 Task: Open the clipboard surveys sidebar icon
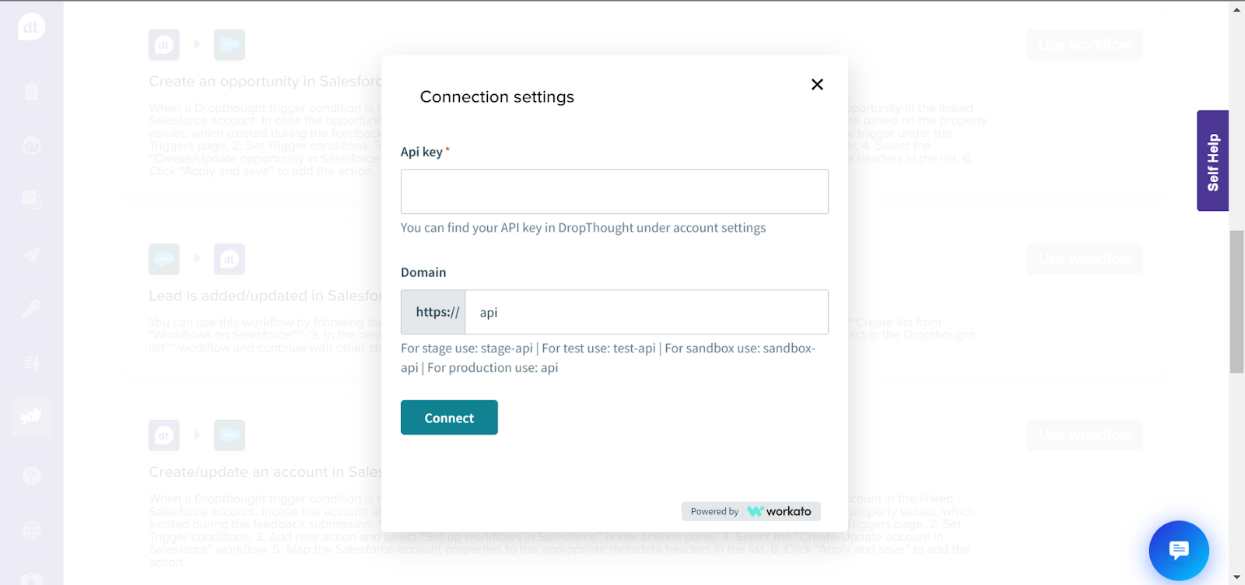[x=31, y=91]
